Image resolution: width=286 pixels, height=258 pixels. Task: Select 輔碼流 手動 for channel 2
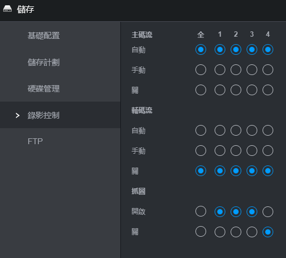(x=236, y=151)
